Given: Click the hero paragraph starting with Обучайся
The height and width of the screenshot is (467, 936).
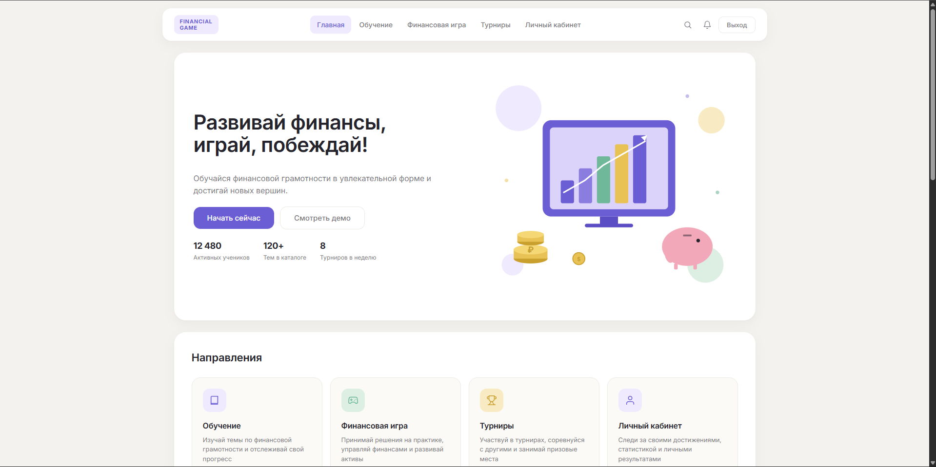Looking at the screenshot, I should point(312,185).
